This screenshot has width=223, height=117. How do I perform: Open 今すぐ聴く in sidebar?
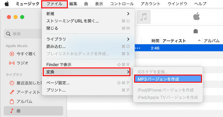(26, 54)
